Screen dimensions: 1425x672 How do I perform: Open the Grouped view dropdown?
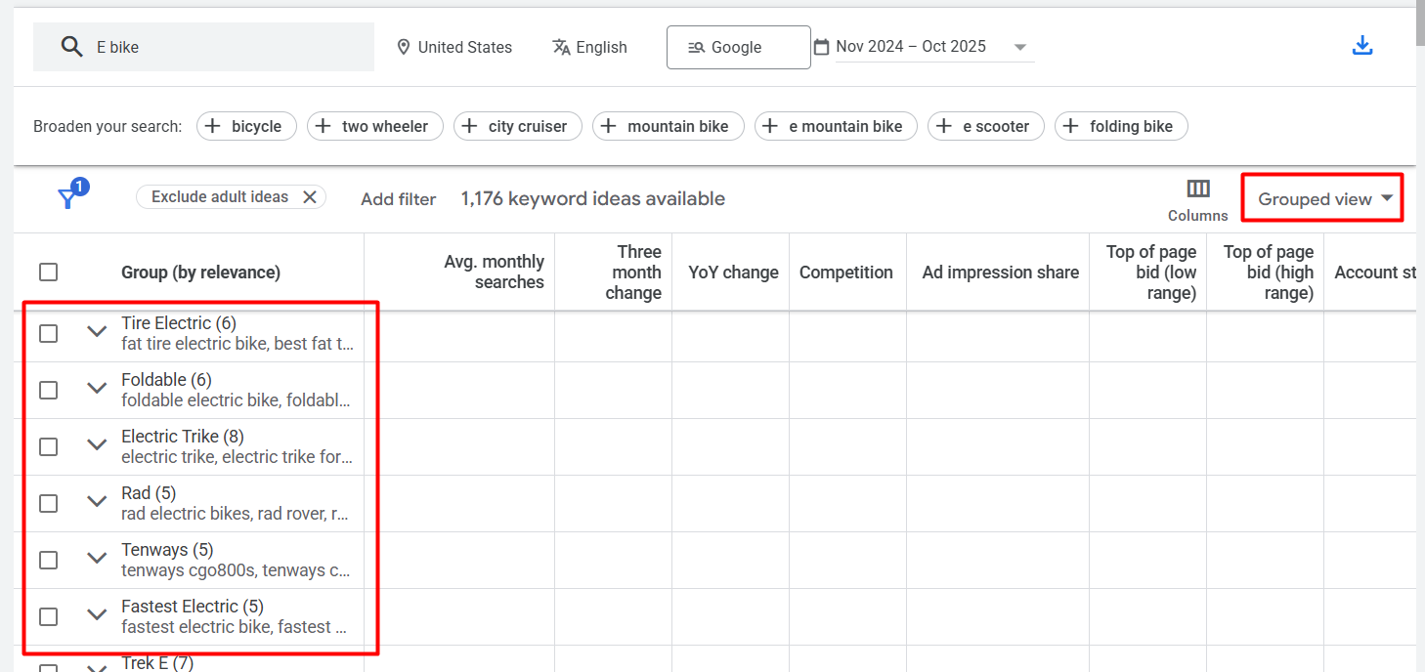1323,199
